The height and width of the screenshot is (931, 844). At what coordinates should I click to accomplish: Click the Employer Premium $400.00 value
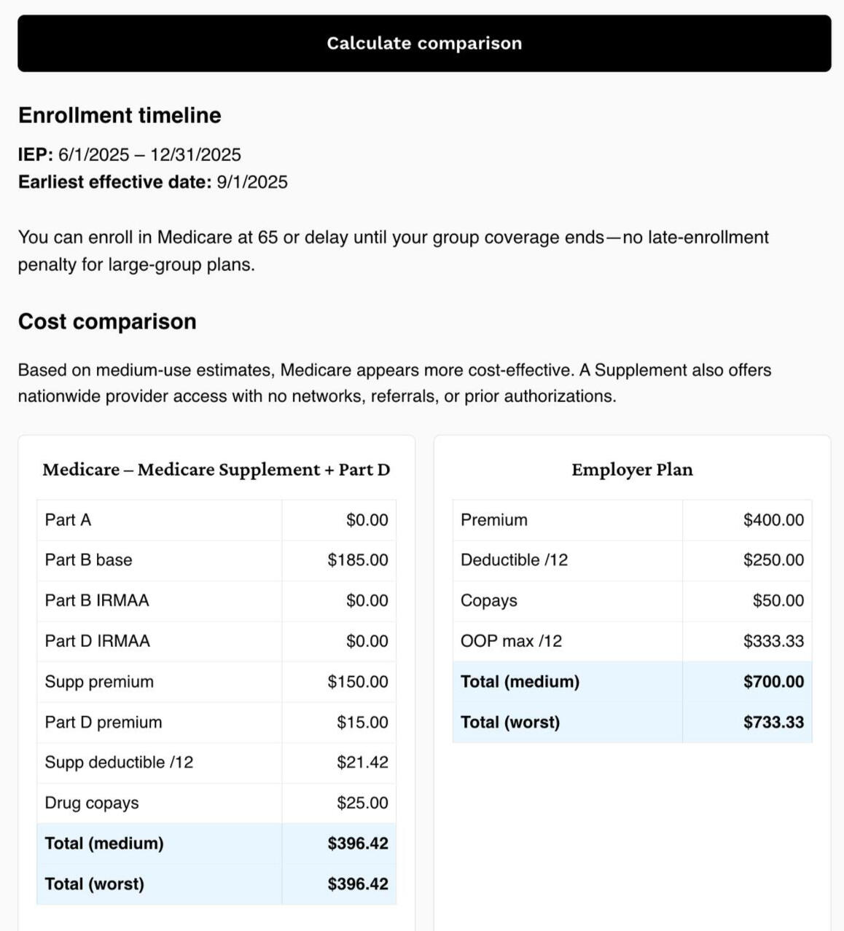773,520
